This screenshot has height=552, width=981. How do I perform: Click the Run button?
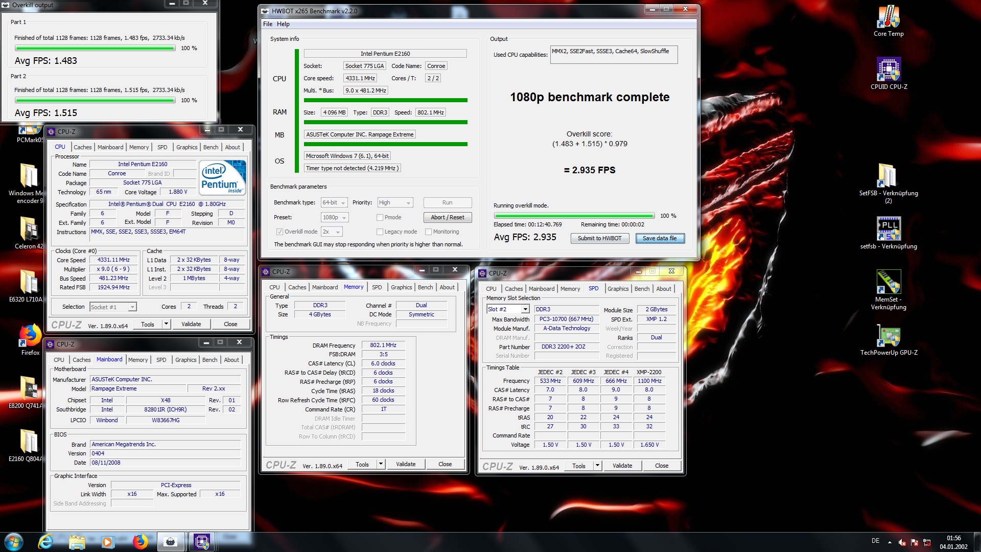tap(448, 202)
